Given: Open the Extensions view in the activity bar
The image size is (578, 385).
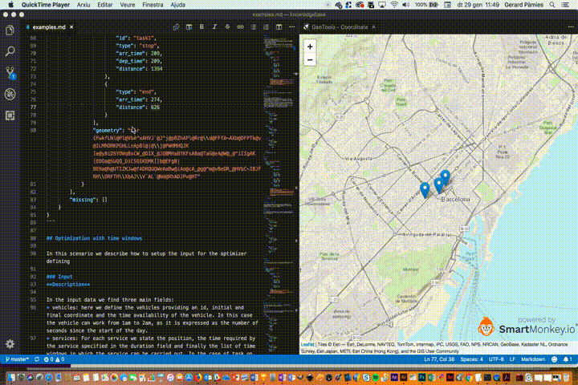Looking at the screenshot, I should 10,115.
